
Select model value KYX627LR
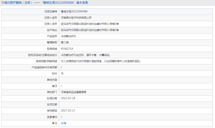pyautogui.click(x=67, y=49)
